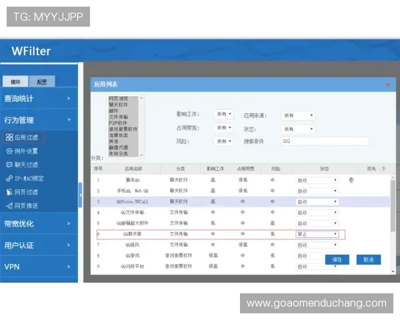Open the 影响工作 dropdown
400x320 pixels.
(223, 114)
